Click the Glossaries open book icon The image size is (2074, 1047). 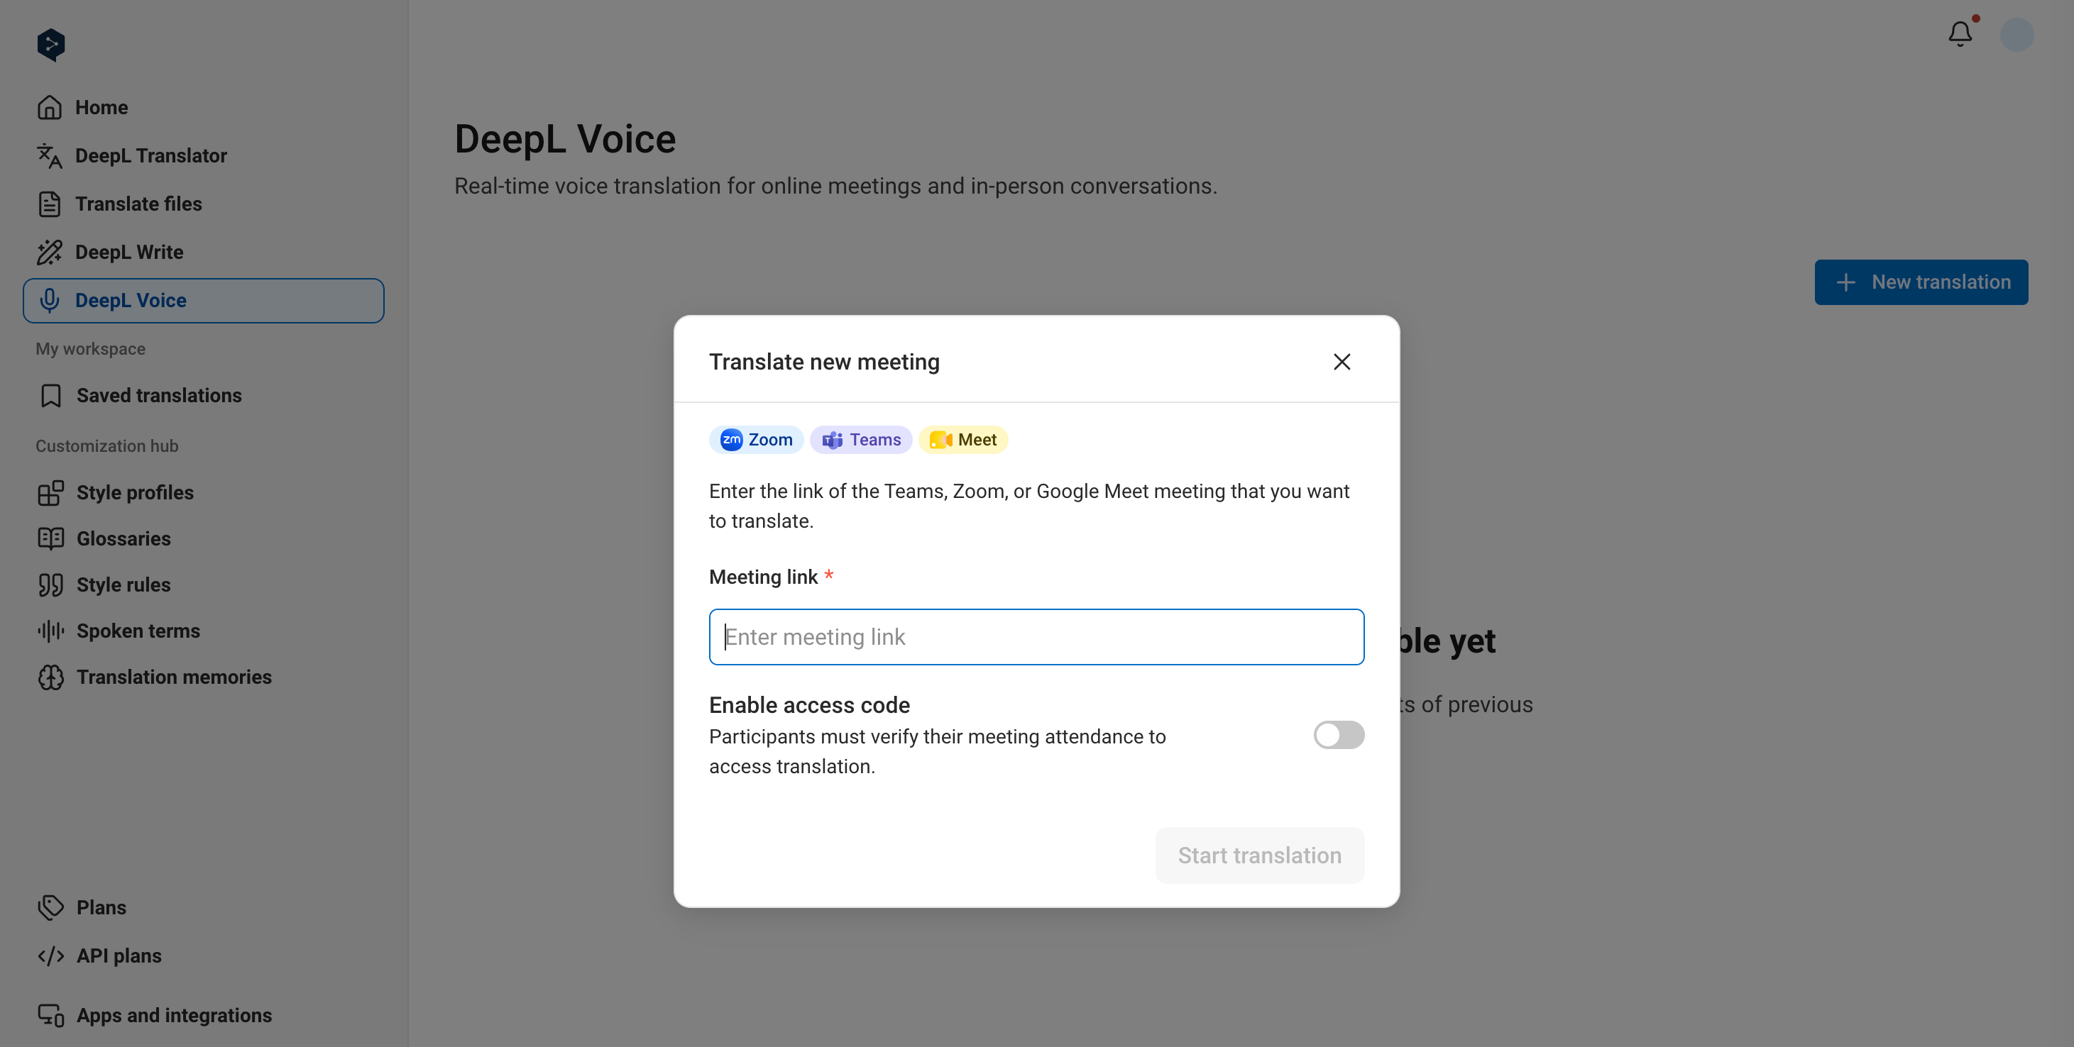click(x=50, y=538)
